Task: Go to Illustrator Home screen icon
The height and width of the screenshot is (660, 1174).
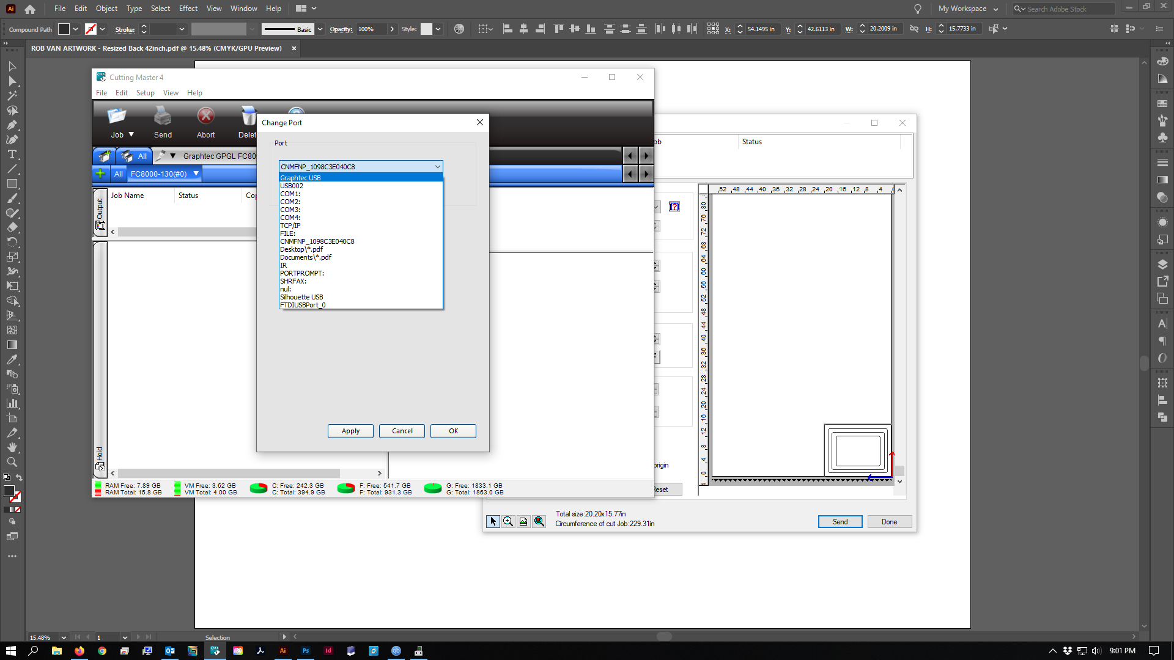Action: click(x=30, y=9)
